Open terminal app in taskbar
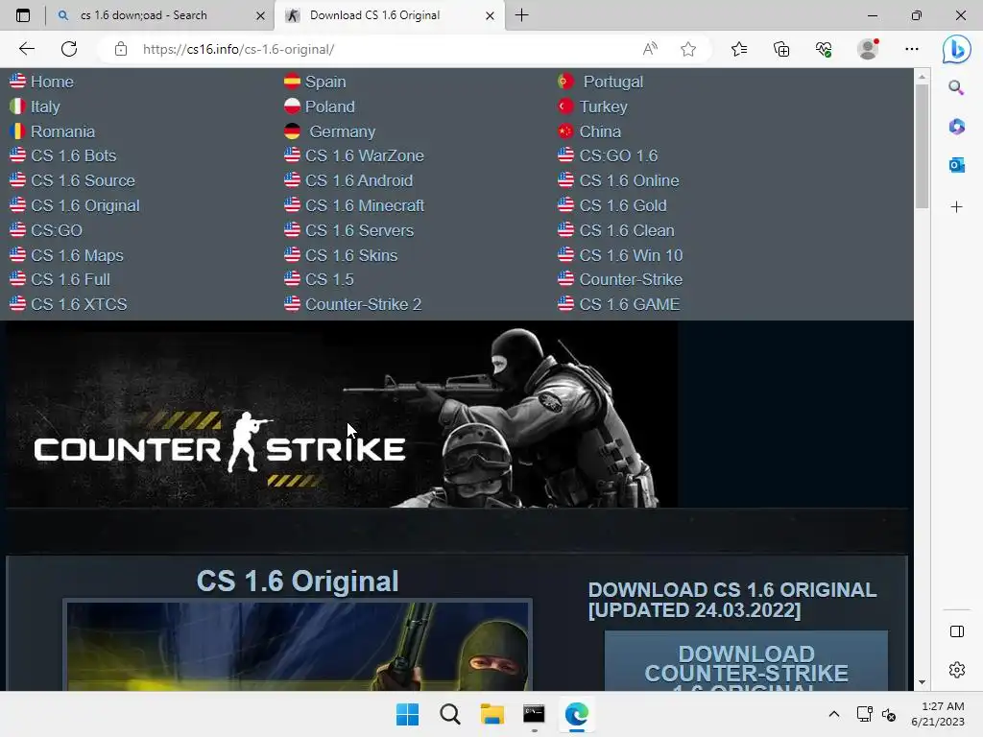This screenshot has height=737, width=983. [x=534, y=714]
